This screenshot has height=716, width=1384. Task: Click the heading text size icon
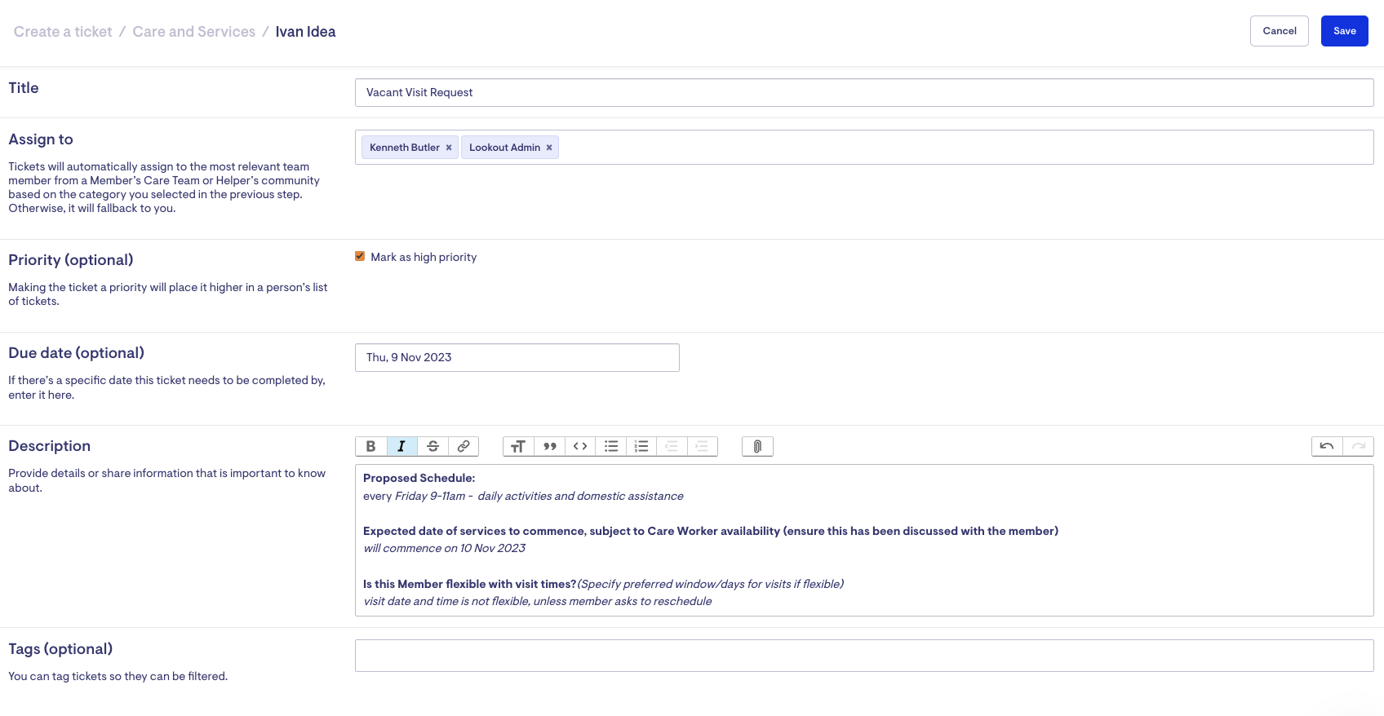click(x=518, y=446)
